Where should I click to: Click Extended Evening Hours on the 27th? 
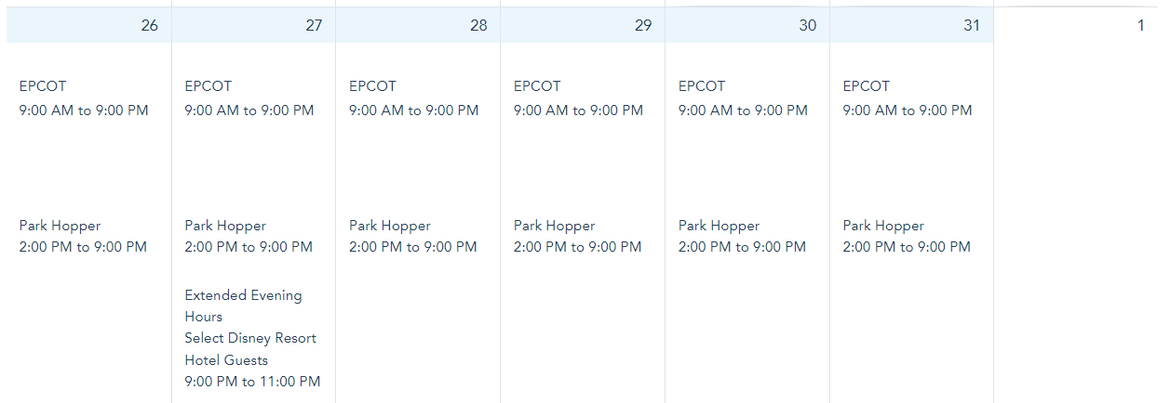(243, 295)
